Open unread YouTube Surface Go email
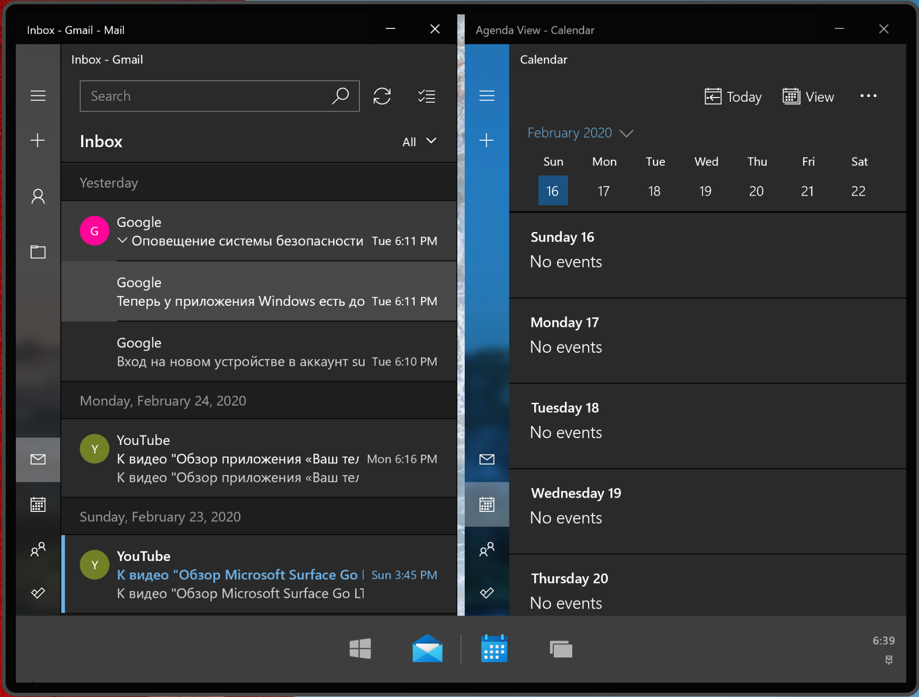Screen dimensions: 919x697 [x=259, y=574]
